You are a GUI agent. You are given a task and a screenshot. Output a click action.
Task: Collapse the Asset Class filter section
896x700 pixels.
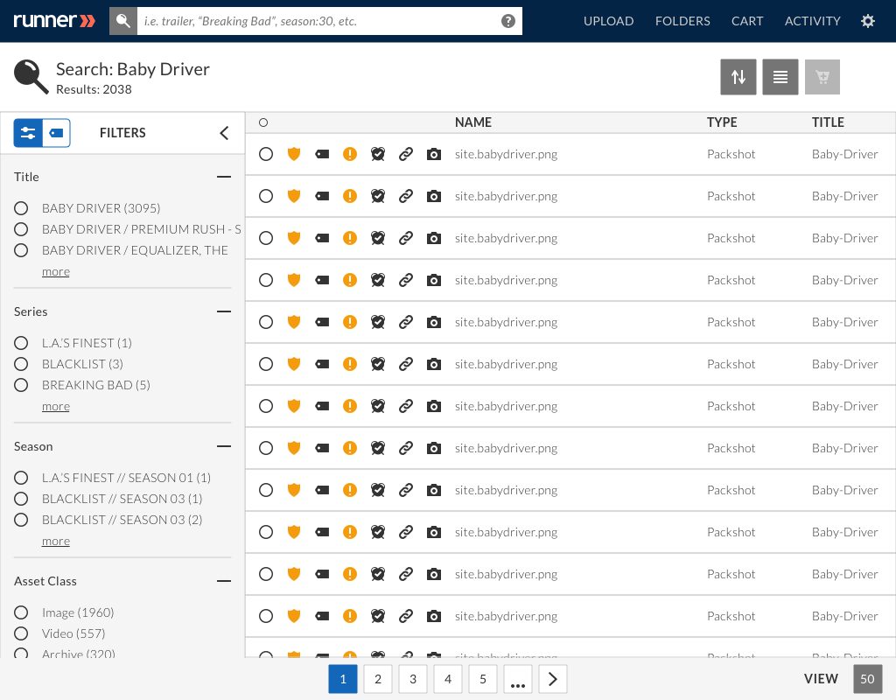coord(224,581)
